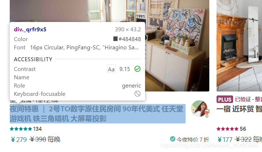
Task: Open the highlighted 夜间特惠 listing title
Action: coord(97,114)
